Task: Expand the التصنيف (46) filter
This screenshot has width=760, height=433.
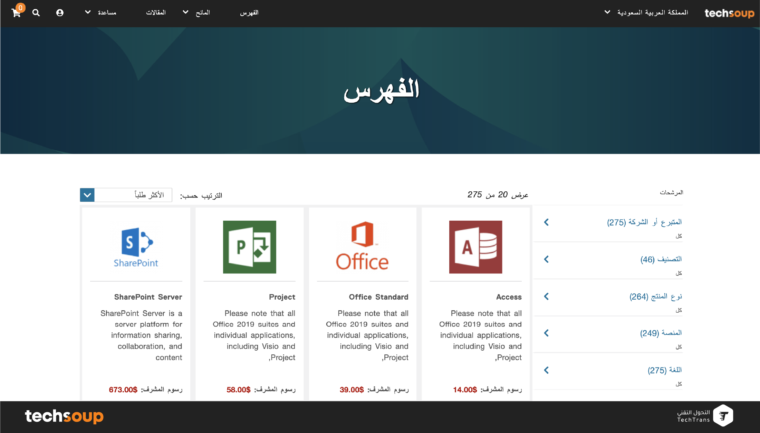Action: 546,259
